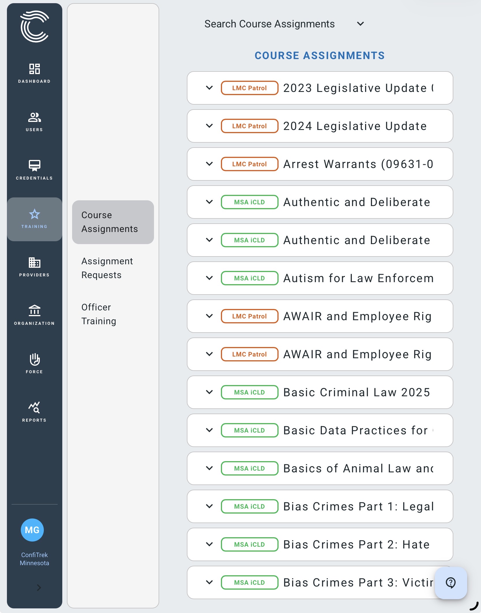Open the Reports chart icon
Screen dimensions: 481x613
[x=34, y=408]
